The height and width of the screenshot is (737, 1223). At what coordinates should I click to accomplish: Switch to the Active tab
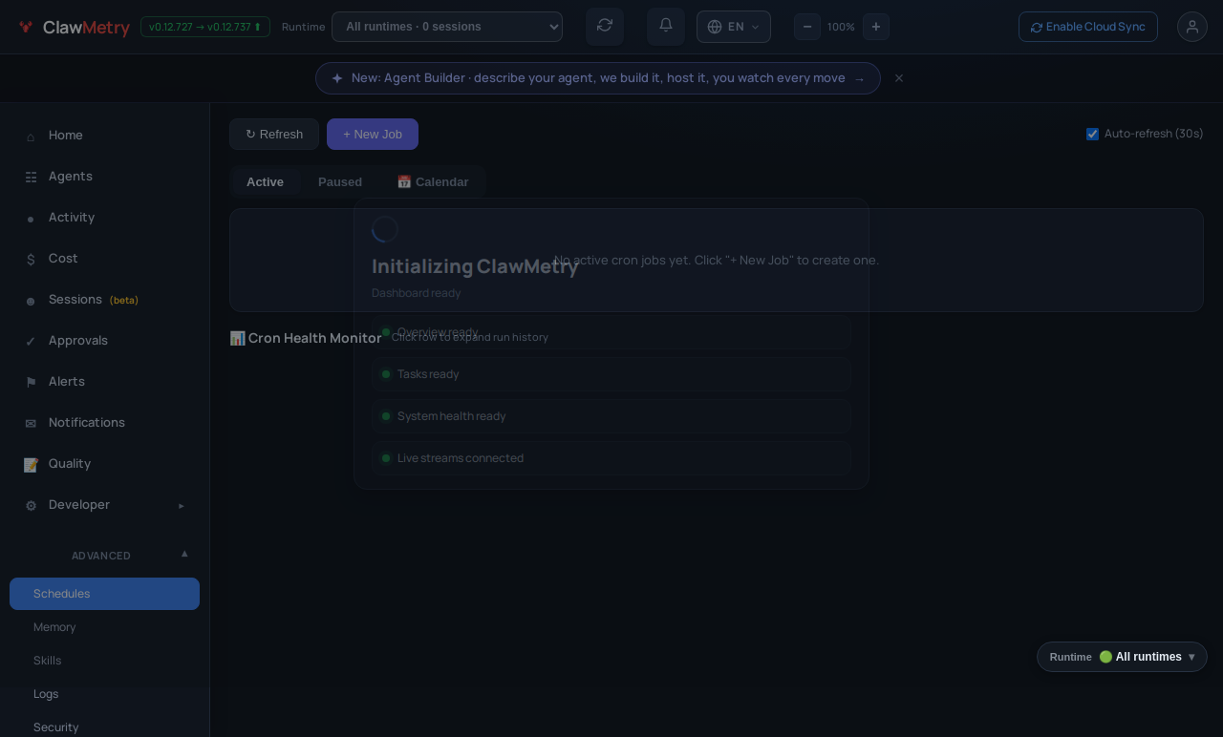(x=265, y=182)
